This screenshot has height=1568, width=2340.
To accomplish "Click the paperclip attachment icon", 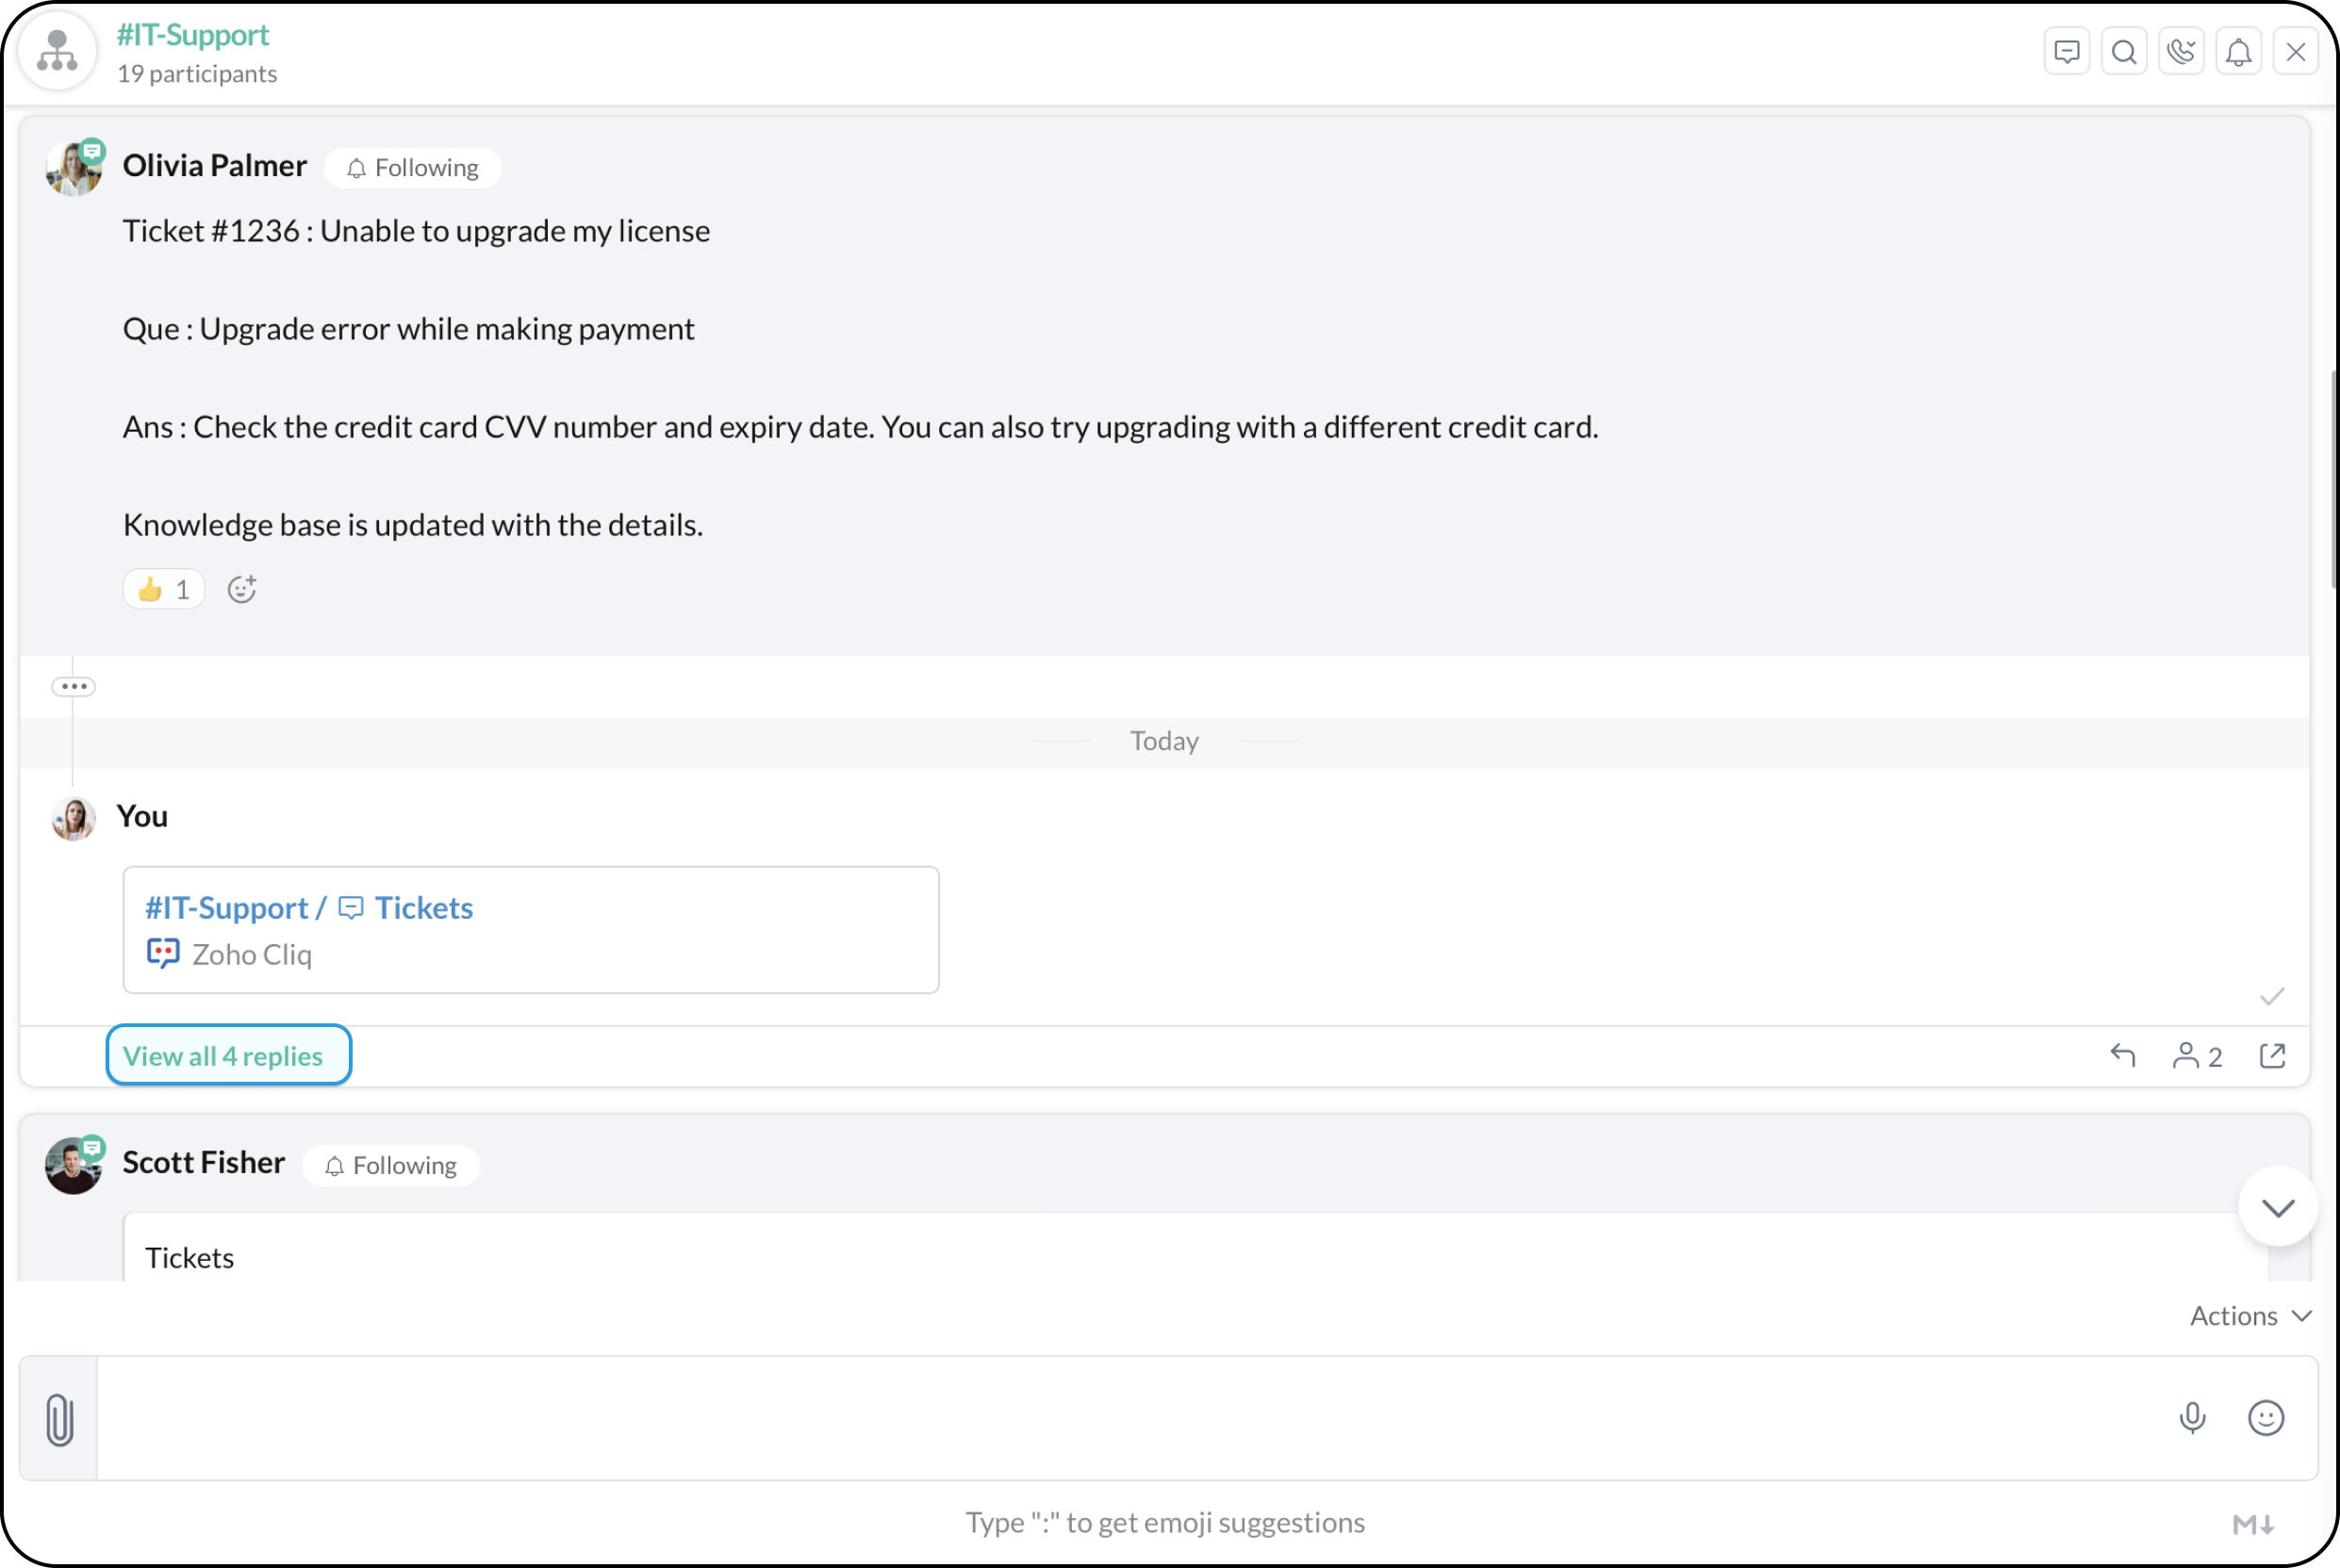I will pos(59,1418).
